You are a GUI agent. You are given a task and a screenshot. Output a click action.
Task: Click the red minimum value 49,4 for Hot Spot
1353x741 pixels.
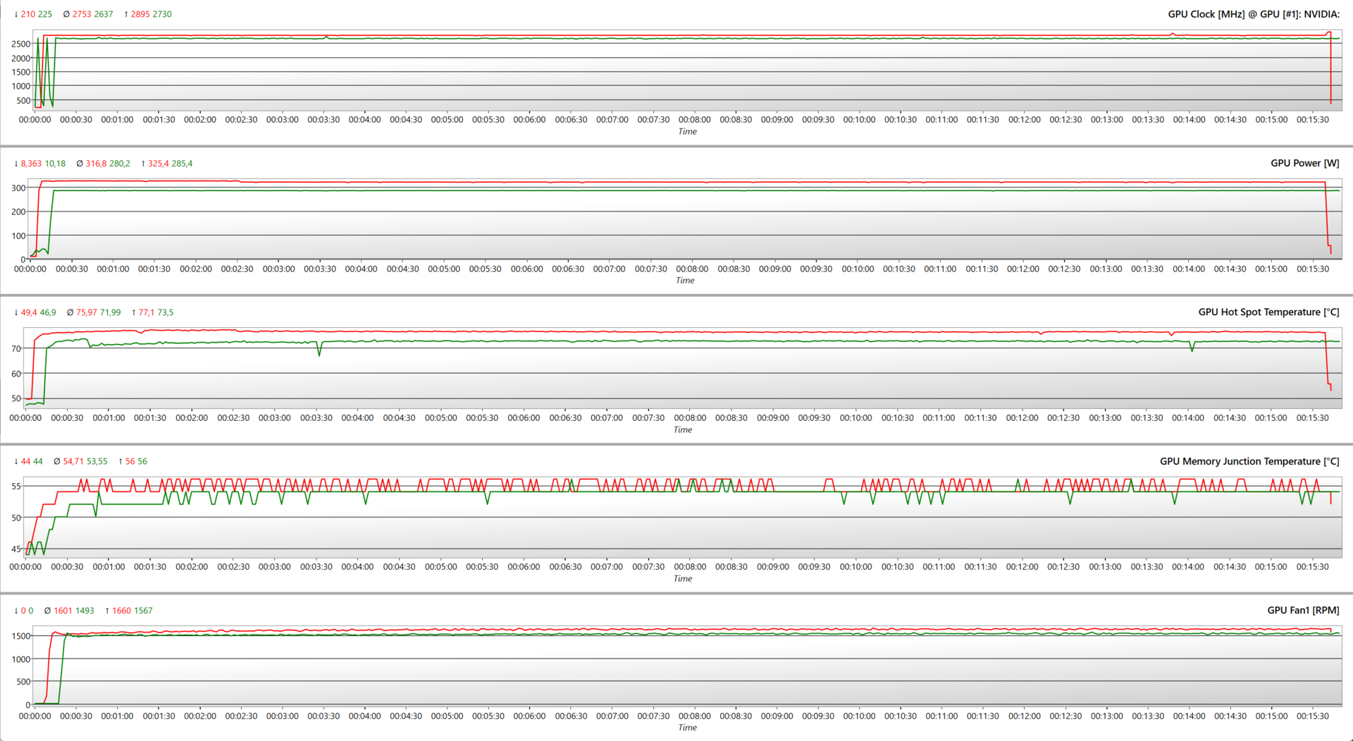click(x=29, y=312)
